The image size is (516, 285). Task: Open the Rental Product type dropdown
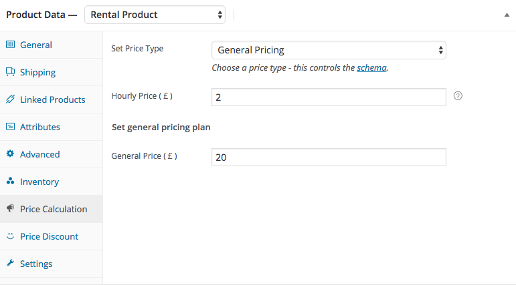(155, 14)
